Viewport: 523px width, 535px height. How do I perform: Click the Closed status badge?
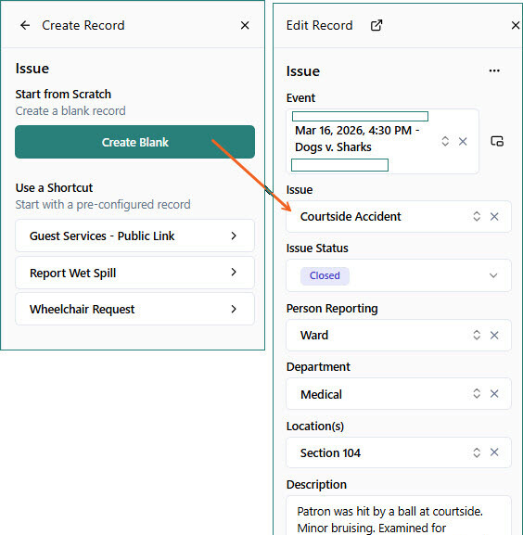coord(325,275)
